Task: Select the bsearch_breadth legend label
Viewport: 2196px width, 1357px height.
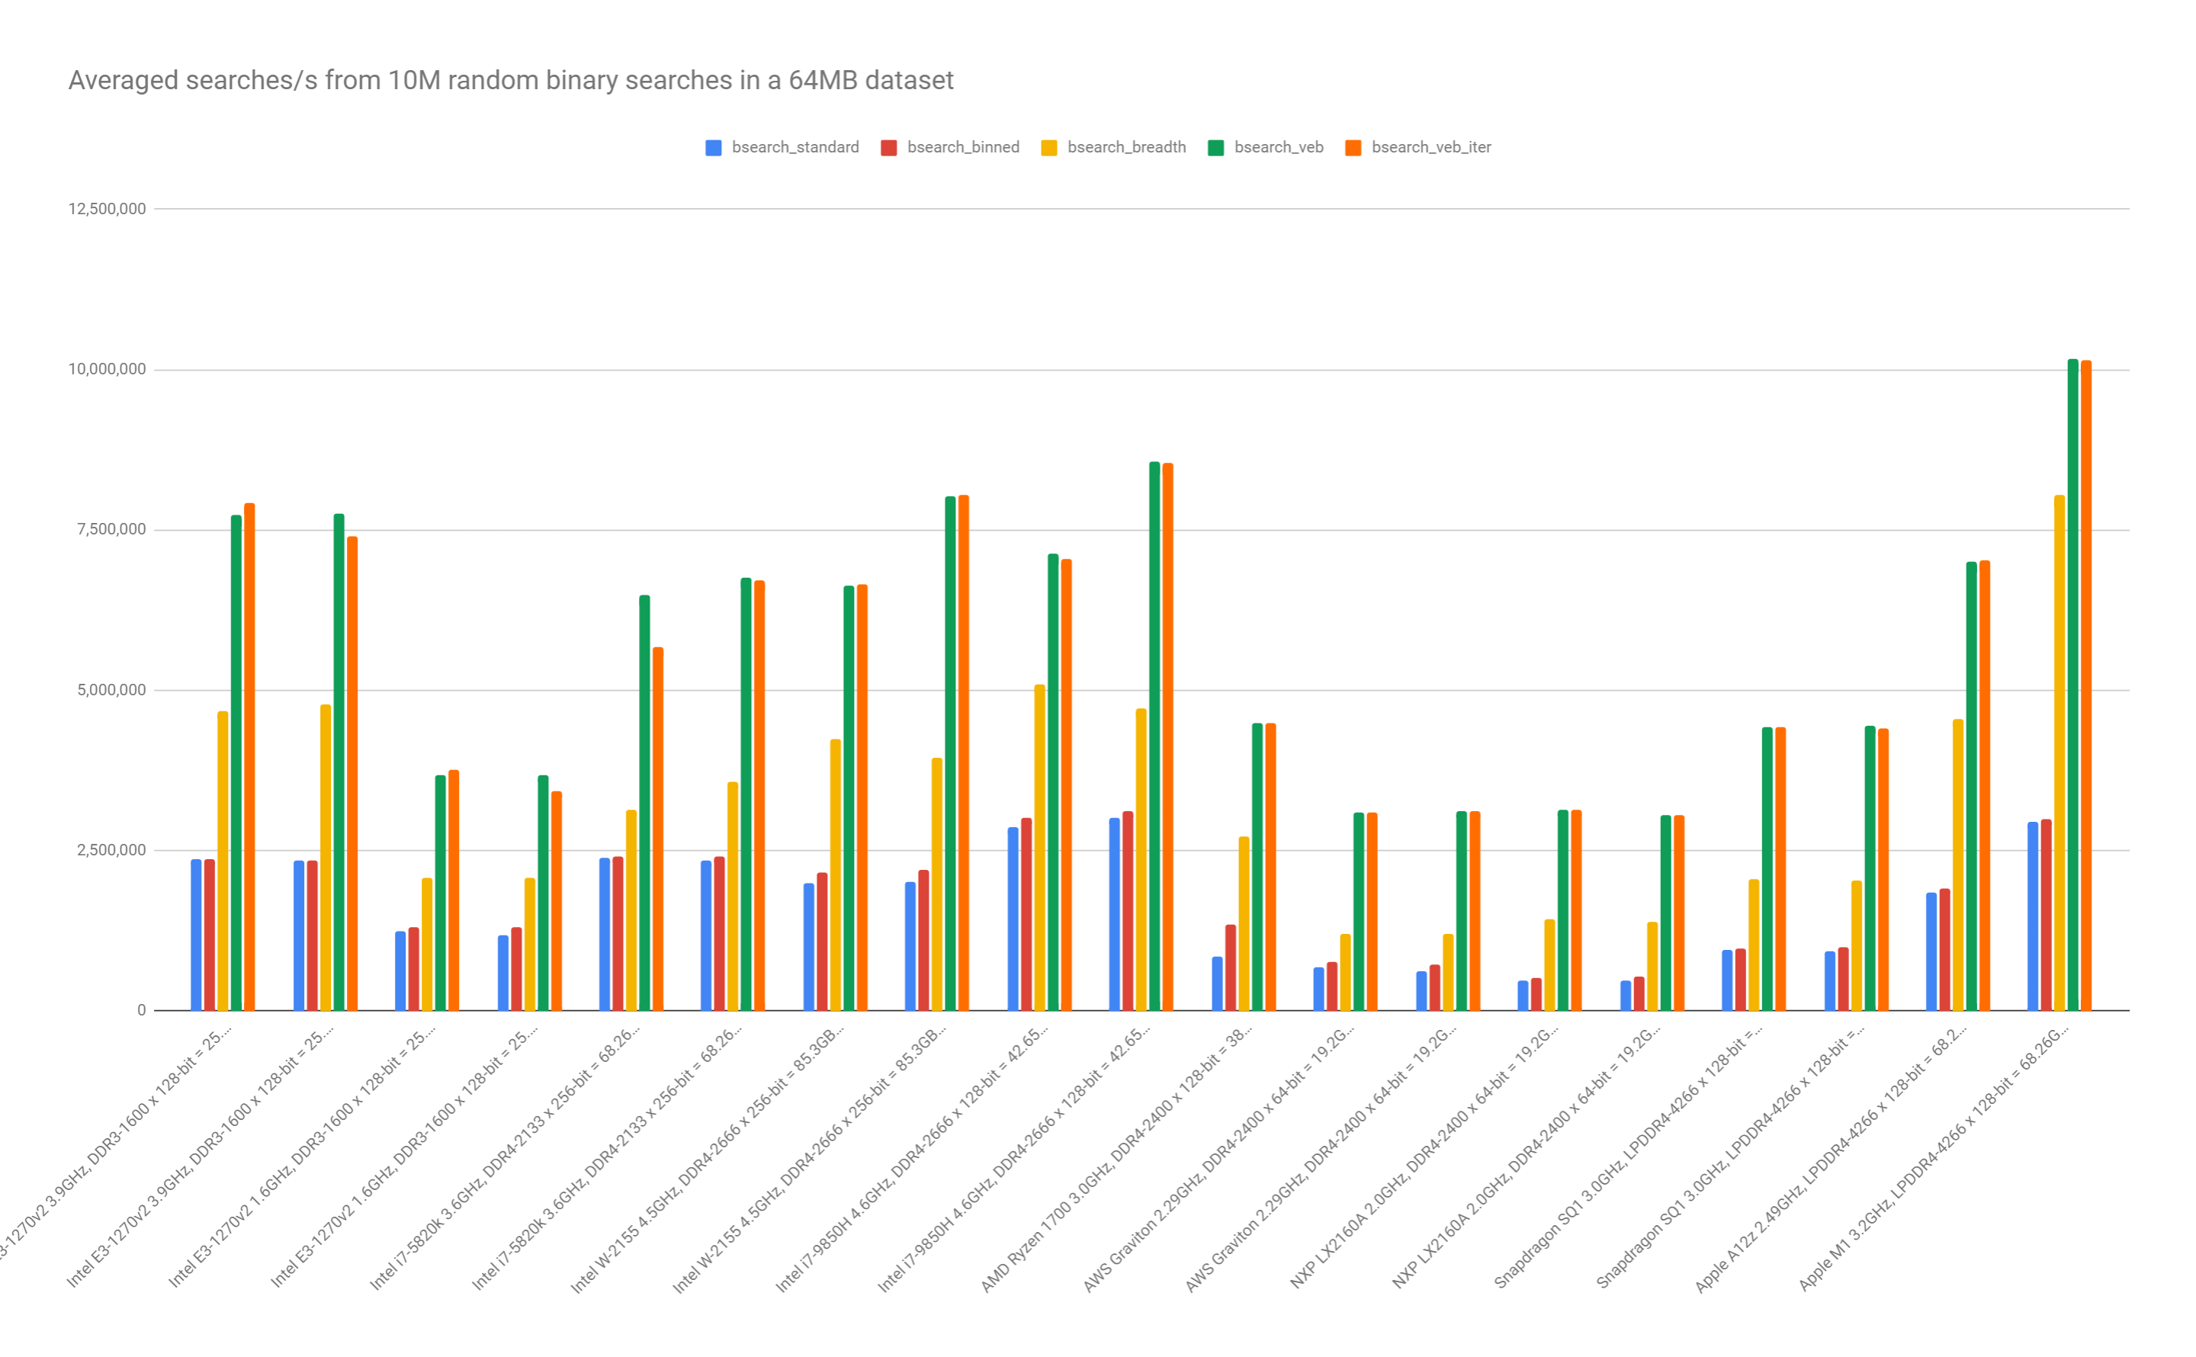Action: coord(1126,147)
